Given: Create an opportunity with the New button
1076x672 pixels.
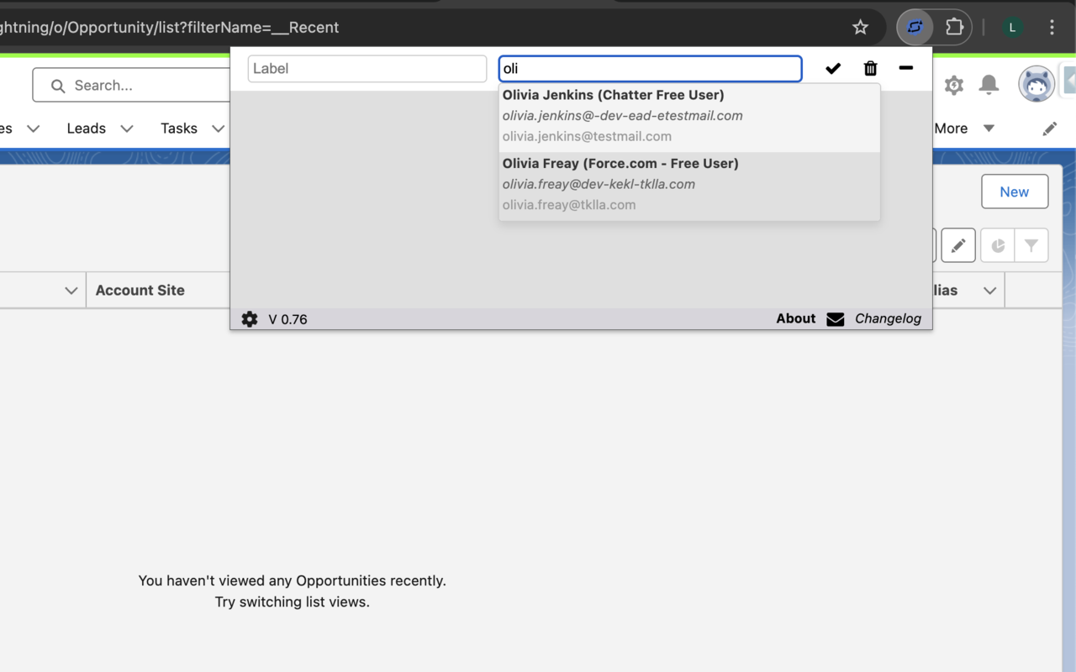Looking at the screenshot, I should [1015, 192].
